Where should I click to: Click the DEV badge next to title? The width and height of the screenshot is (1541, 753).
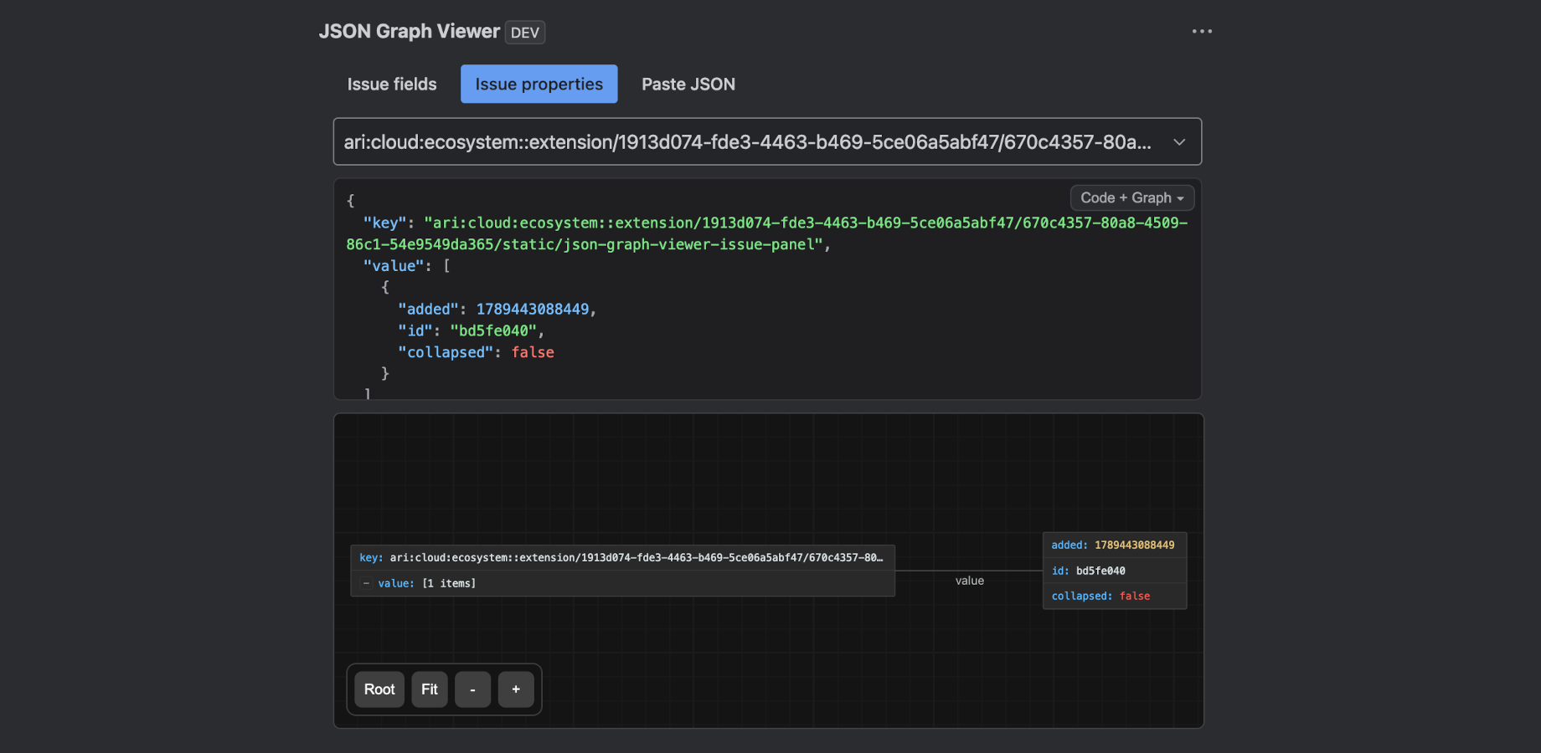click(525, 33)
